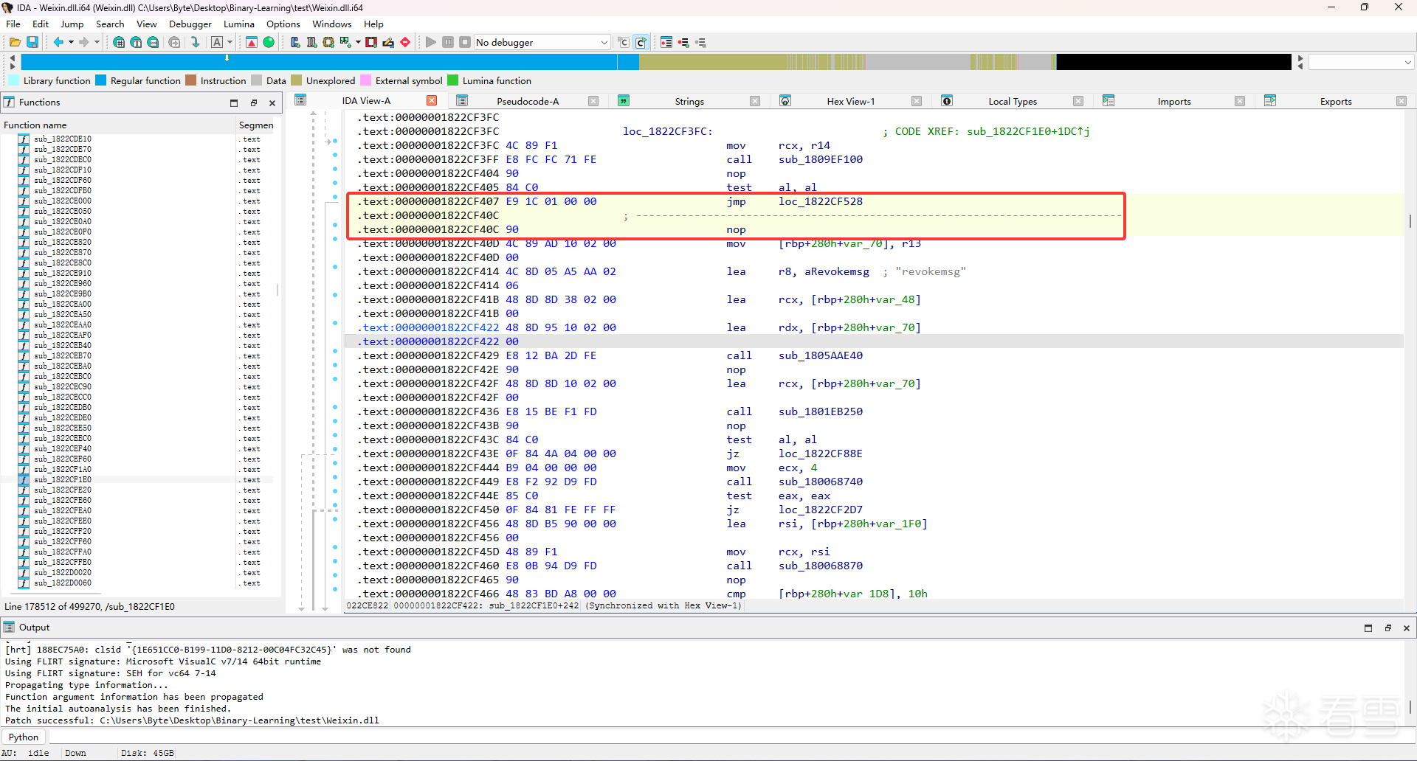Select sub_1822CF1B0 in the functions list
Image resolution: width=1417 pixels, height=761 pixels.
click(63, 479)
